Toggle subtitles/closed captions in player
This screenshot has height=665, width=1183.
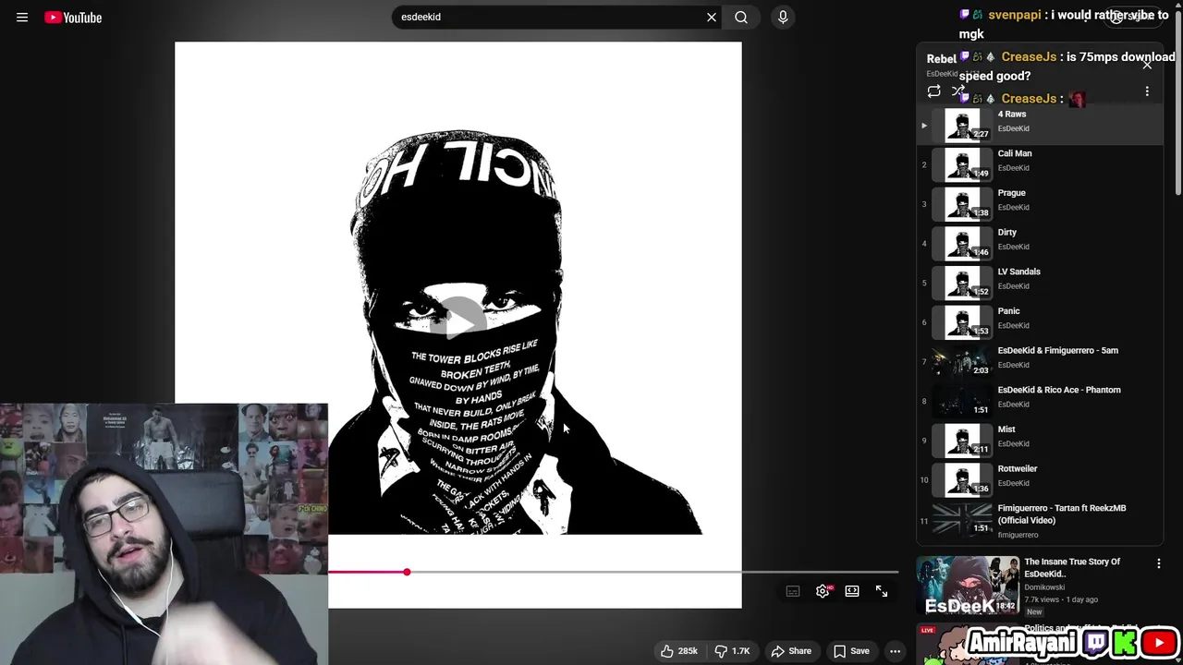tap(793, 591)
